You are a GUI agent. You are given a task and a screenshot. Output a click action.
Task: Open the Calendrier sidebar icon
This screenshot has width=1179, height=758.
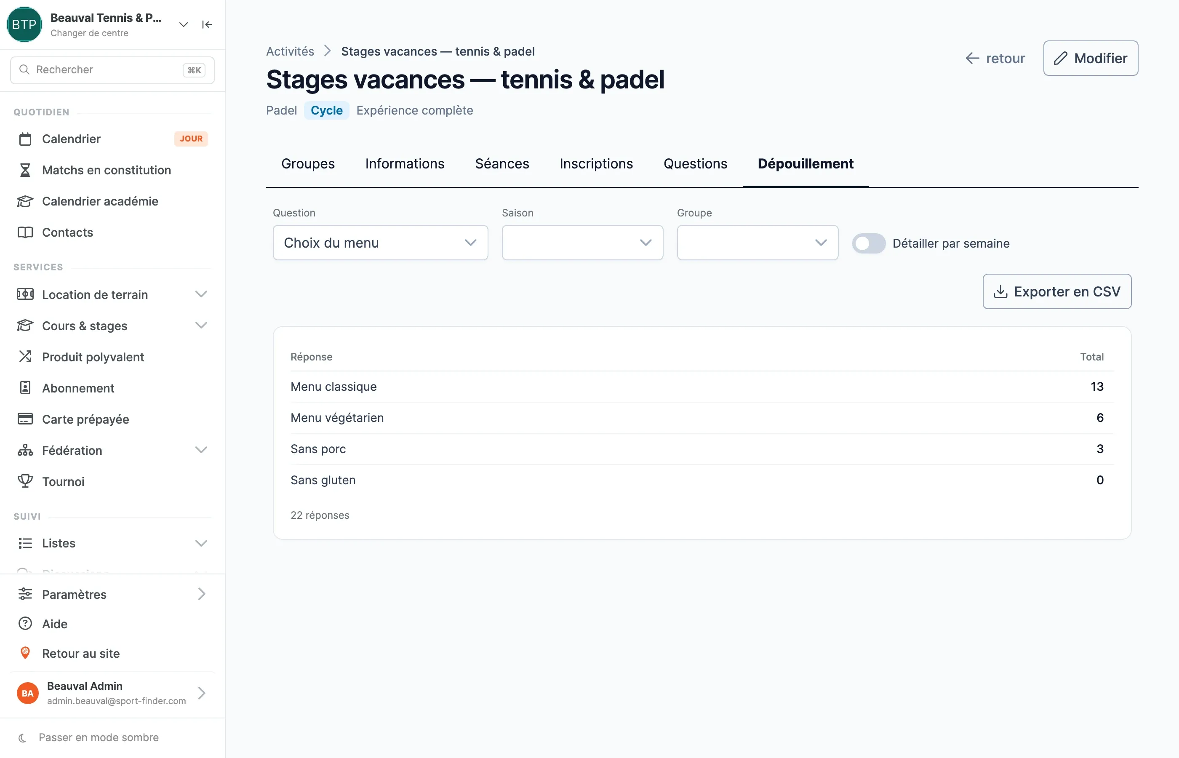coord(25,139)
